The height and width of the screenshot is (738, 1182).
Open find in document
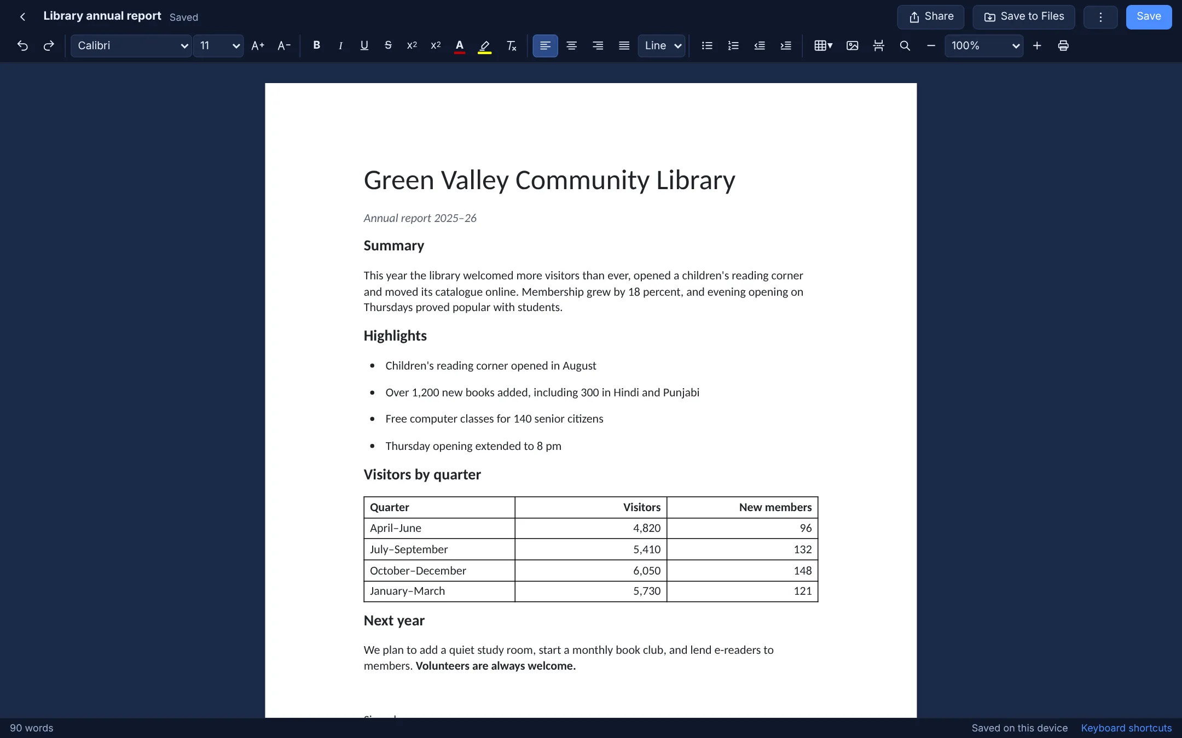click(905, 46)
